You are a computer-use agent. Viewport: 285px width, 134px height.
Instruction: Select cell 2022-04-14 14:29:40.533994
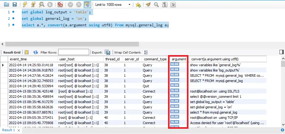pyautogui.click(x=32, y=86)
